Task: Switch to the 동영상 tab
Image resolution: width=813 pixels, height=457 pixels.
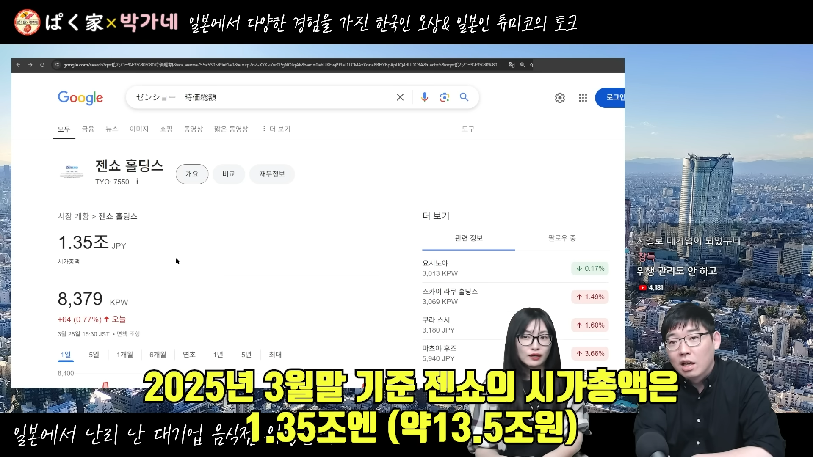Action: click(x=194, y=129)
